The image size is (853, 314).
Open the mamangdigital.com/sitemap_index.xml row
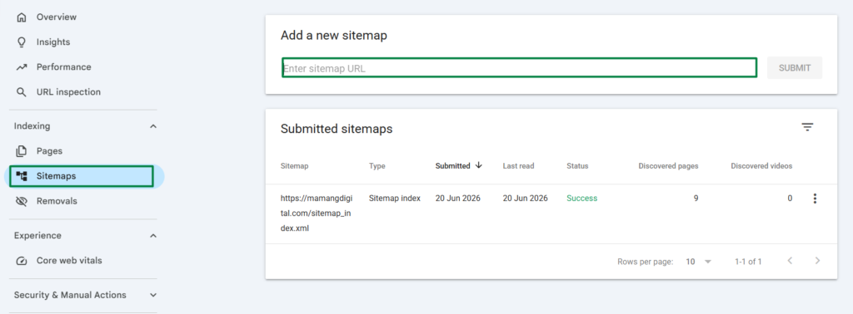tap(551, 213)
